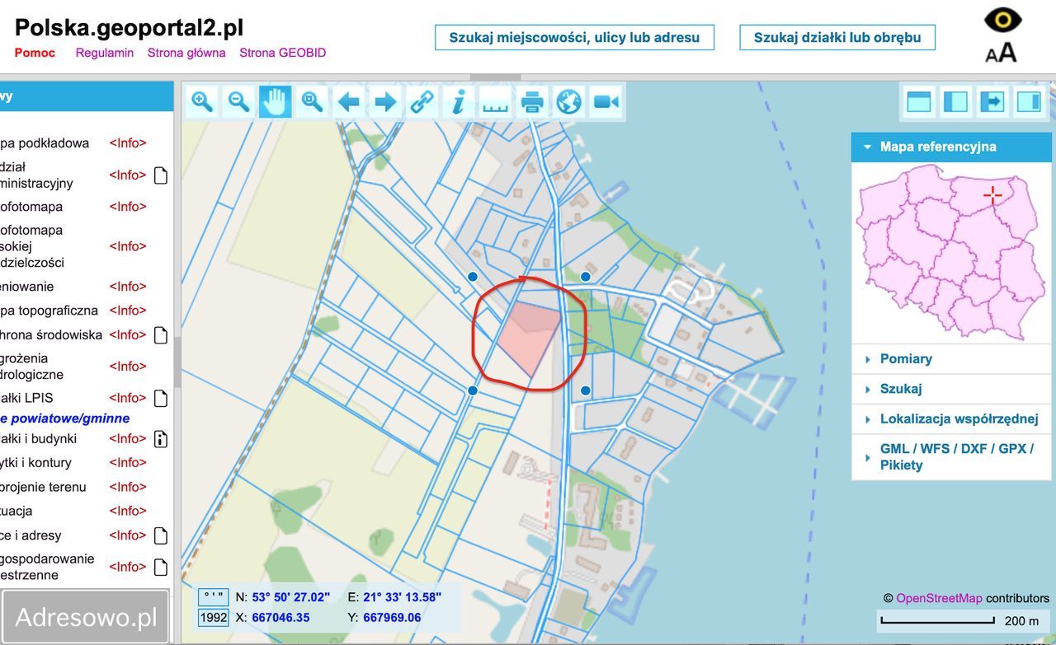
Task: Go to previous map view arrow
Action: pos(348,101)
